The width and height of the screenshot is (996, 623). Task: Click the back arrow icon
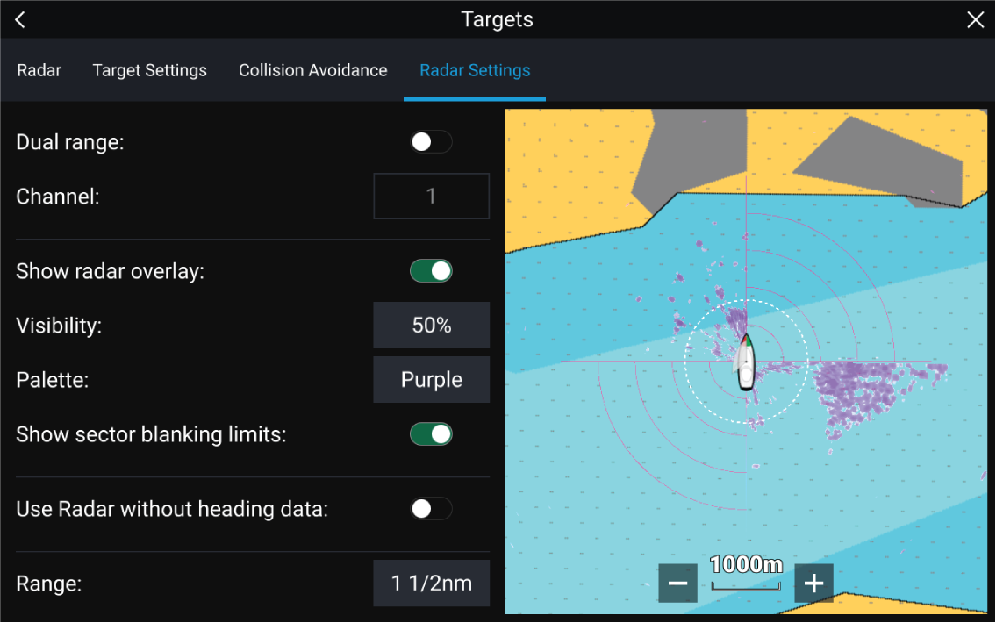20,20
